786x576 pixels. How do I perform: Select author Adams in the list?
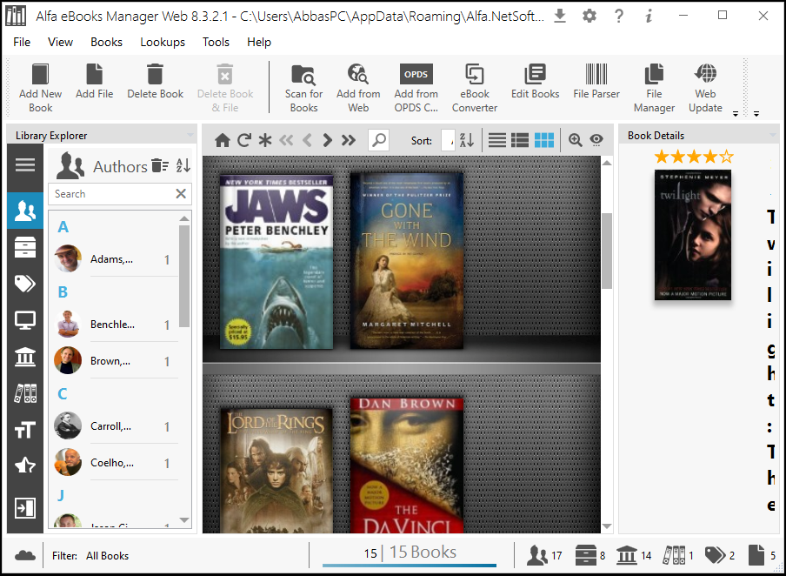(116, 259)
